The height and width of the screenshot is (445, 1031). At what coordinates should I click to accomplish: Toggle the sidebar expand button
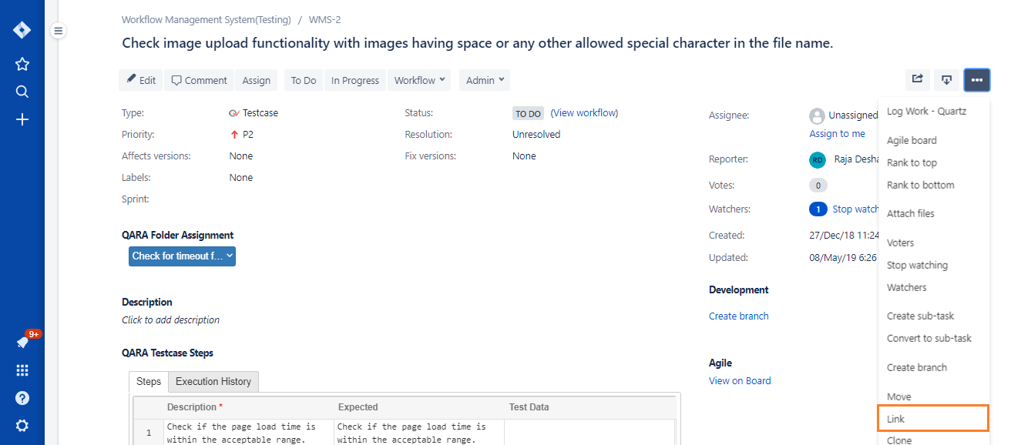59,31
